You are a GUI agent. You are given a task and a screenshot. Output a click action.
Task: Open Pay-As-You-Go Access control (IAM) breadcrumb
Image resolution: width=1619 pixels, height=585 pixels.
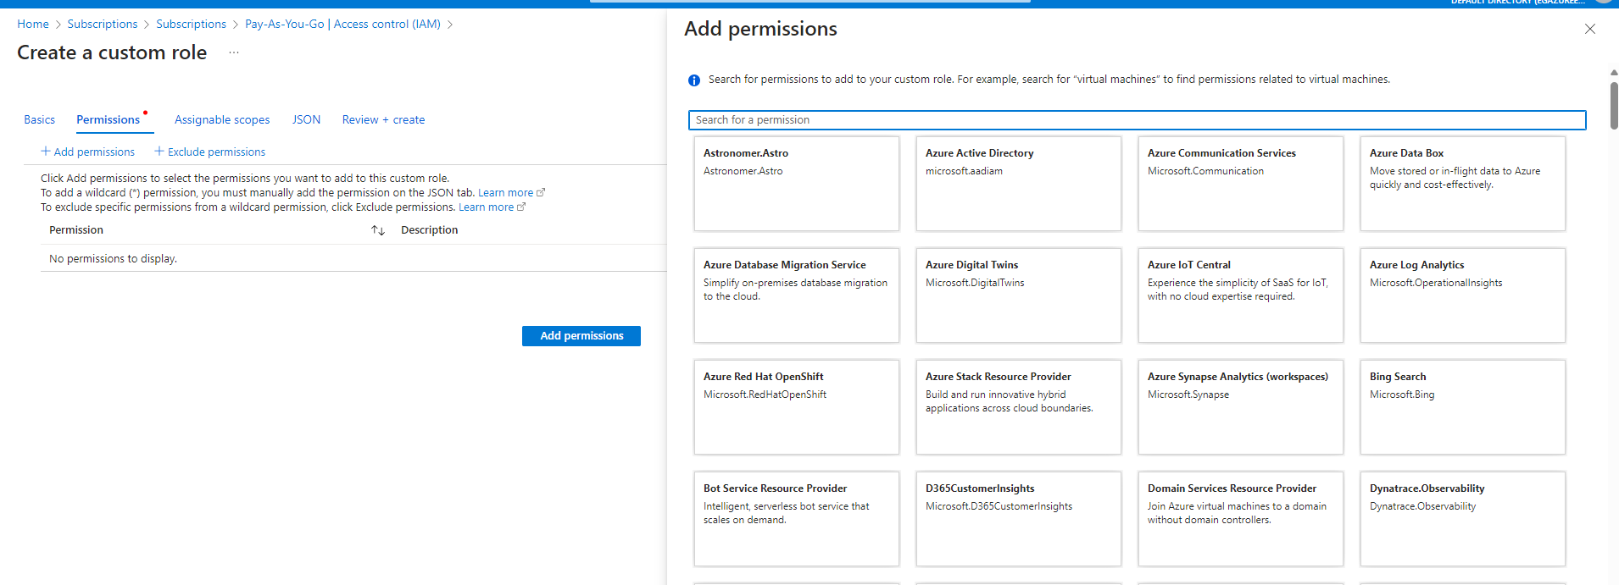pyautogui.click(x=342, y=24)
